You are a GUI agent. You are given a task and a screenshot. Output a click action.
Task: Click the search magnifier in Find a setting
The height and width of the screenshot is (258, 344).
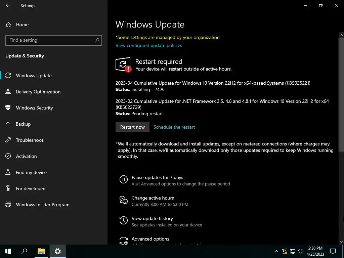point(97,40)
